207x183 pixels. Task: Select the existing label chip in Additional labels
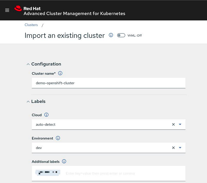(x=48, y=172)
